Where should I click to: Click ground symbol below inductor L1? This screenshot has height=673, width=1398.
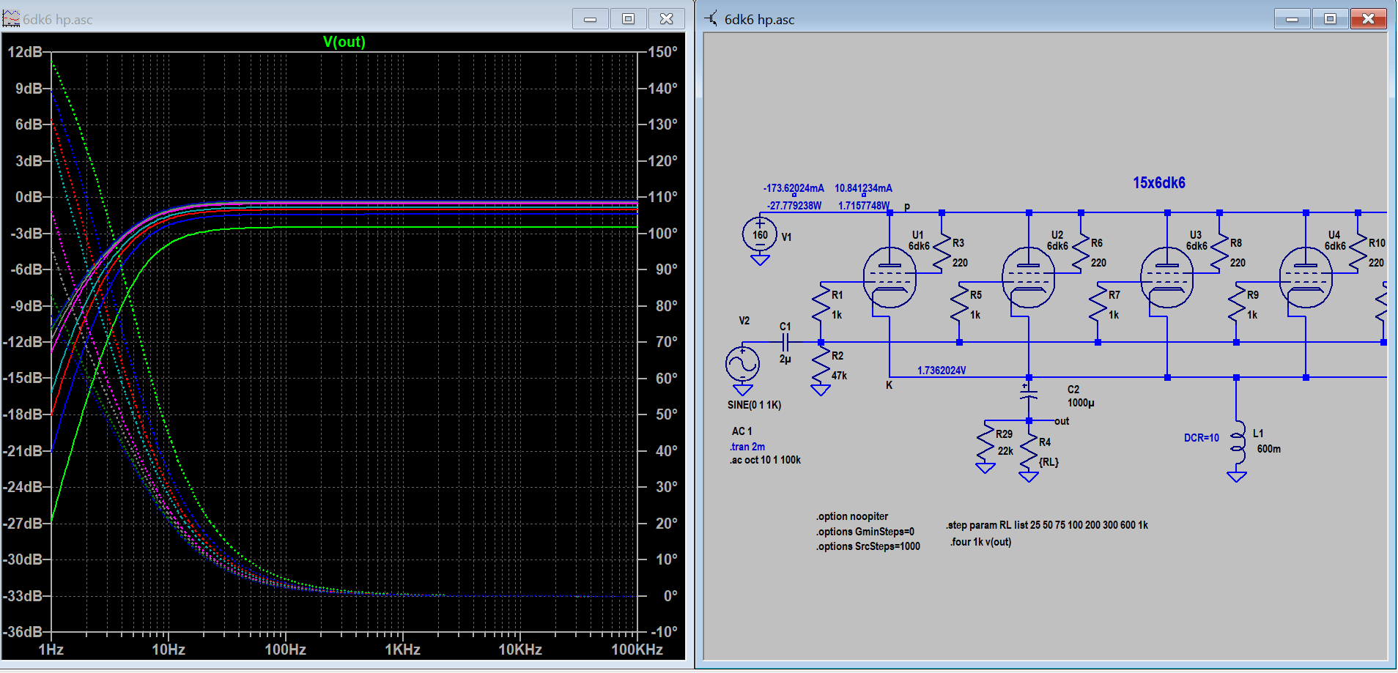(x=1237, y=477)
